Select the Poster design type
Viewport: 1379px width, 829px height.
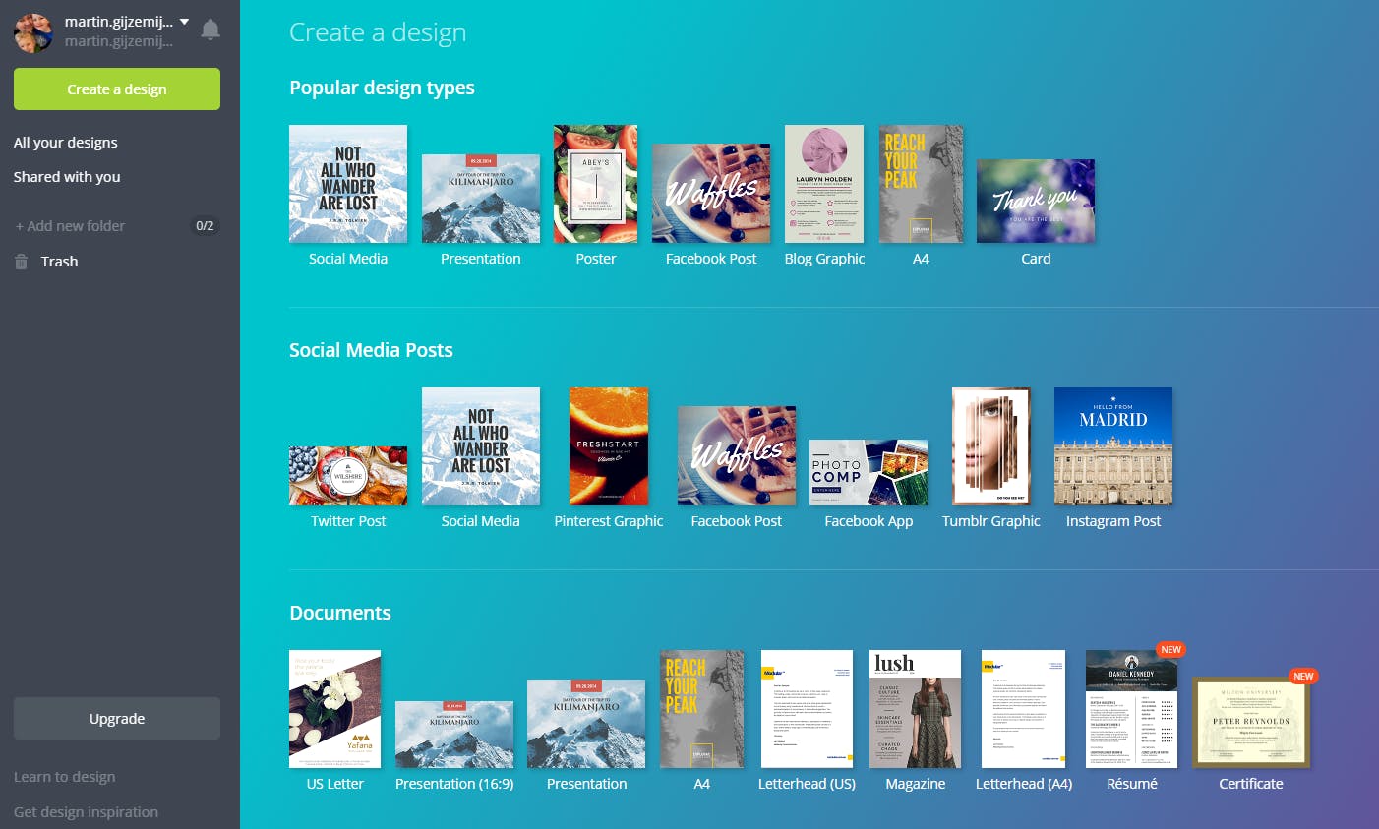tap(595, 184)
